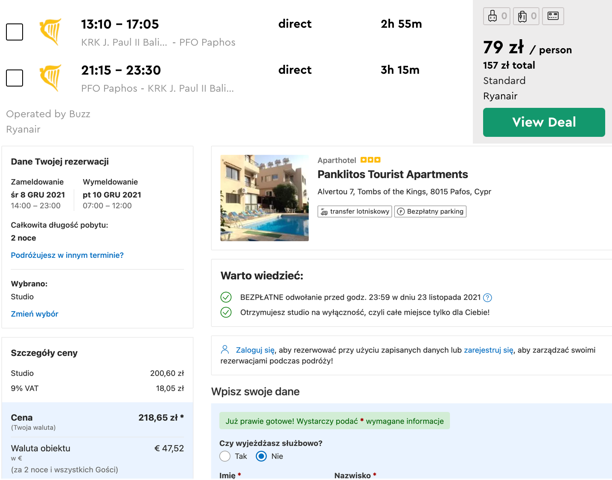Open the Podróżujesz w innym terminie link
This screenshot has height=480, width=612.
click(67, 255)
